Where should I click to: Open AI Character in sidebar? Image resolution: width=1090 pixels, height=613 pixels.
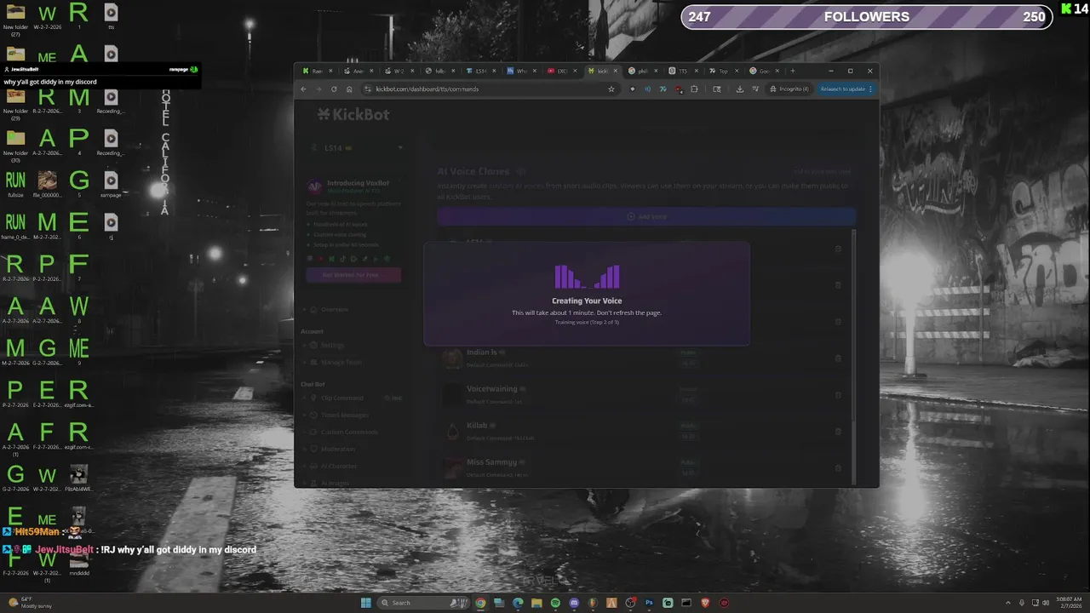pos(339,466)
